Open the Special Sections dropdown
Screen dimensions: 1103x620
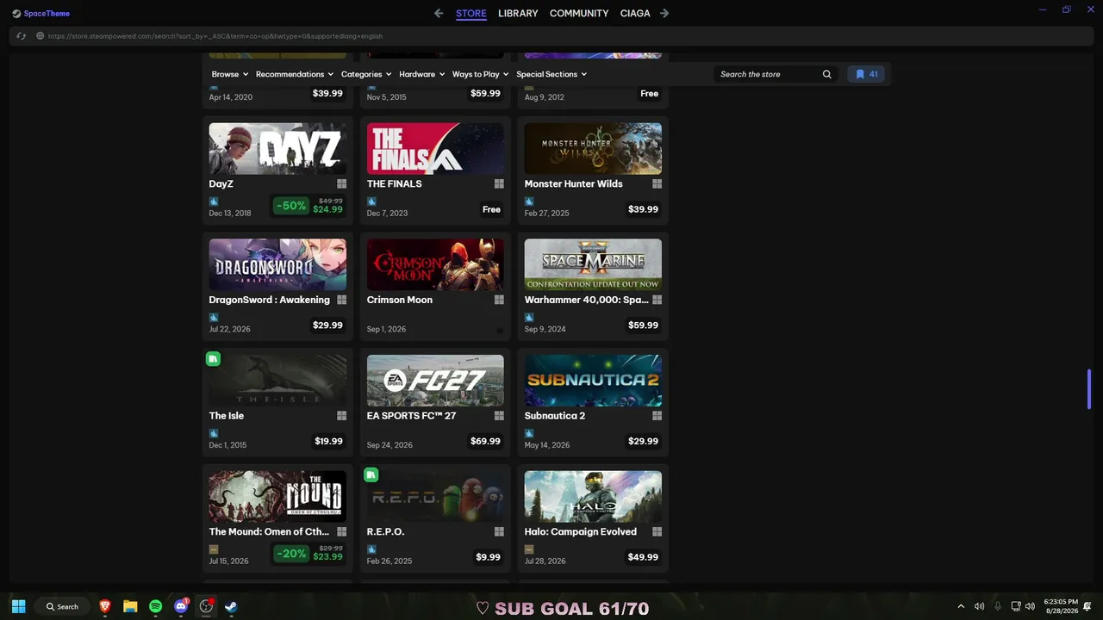tap(551, 74)
